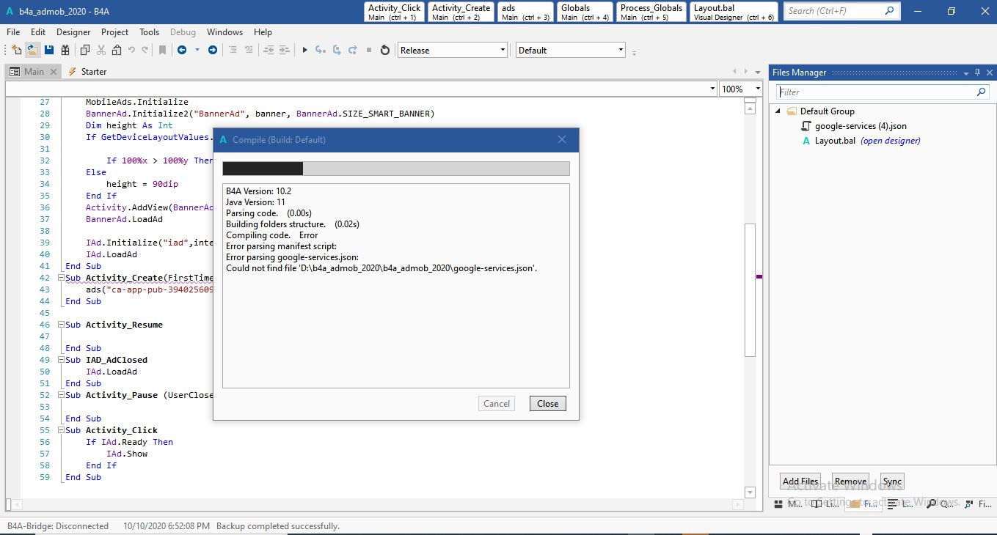Click the new module toolbar icon
The image size is (997, 535).
[16, 50]
